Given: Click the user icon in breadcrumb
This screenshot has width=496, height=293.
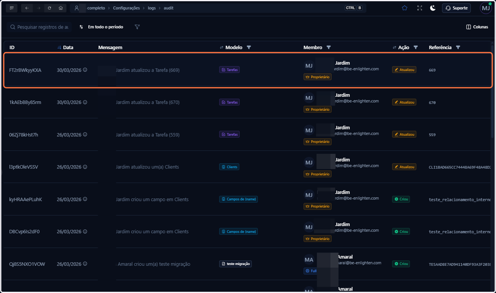Looking at the screenshot, I should [77, 8].
